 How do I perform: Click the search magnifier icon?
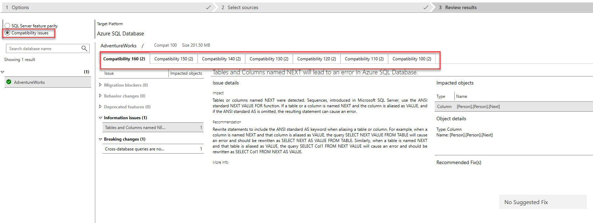[x=84, y=48]
